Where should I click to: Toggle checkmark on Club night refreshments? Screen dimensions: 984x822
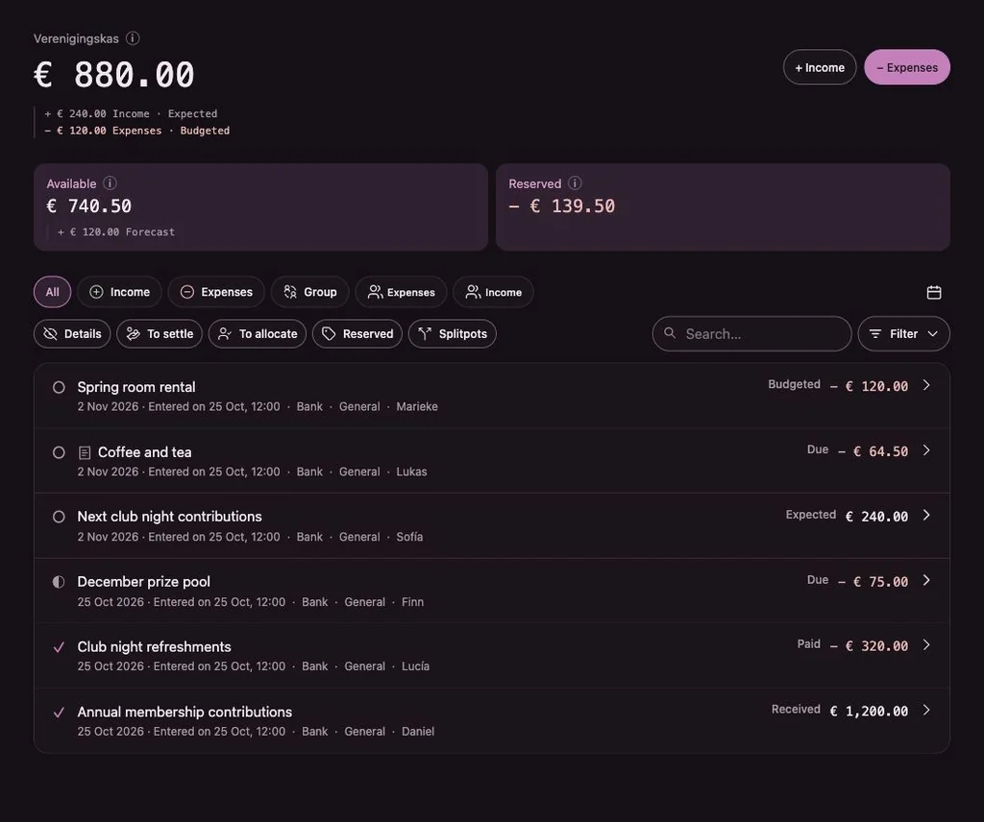pyautogui.click(x=59, y=647)
